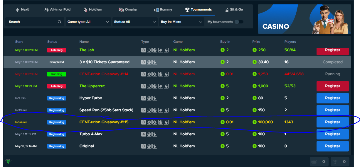Toggle the My tournaments switch
The width and height of the screenshot is (360, 167).
239,22
